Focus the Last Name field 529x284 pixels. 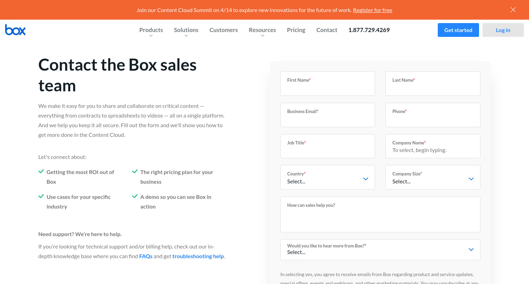433,83
